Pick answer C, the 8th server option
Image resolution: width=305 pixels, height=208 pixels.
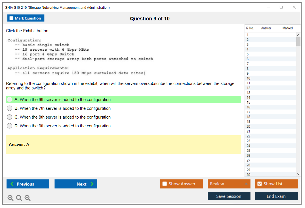[10, 117]
